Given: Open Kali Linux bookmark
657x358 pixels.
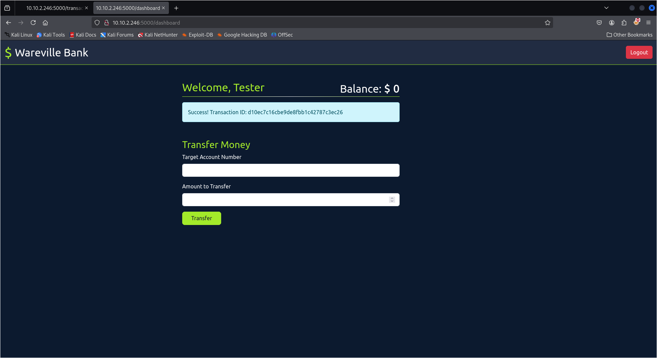Looking at the screenshot, I should 18,35.
